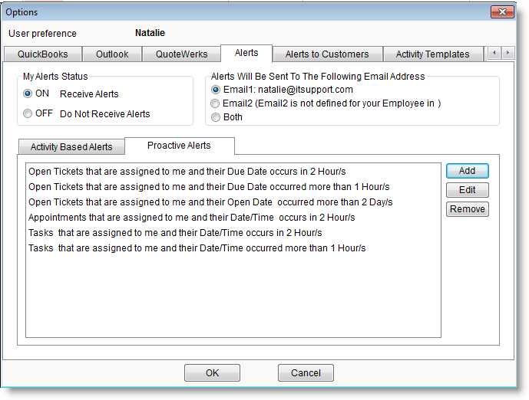The width and height of the screenshot is (529, 400).
Task: Open the Activity Templates tab
Action: tap(432, 54)
